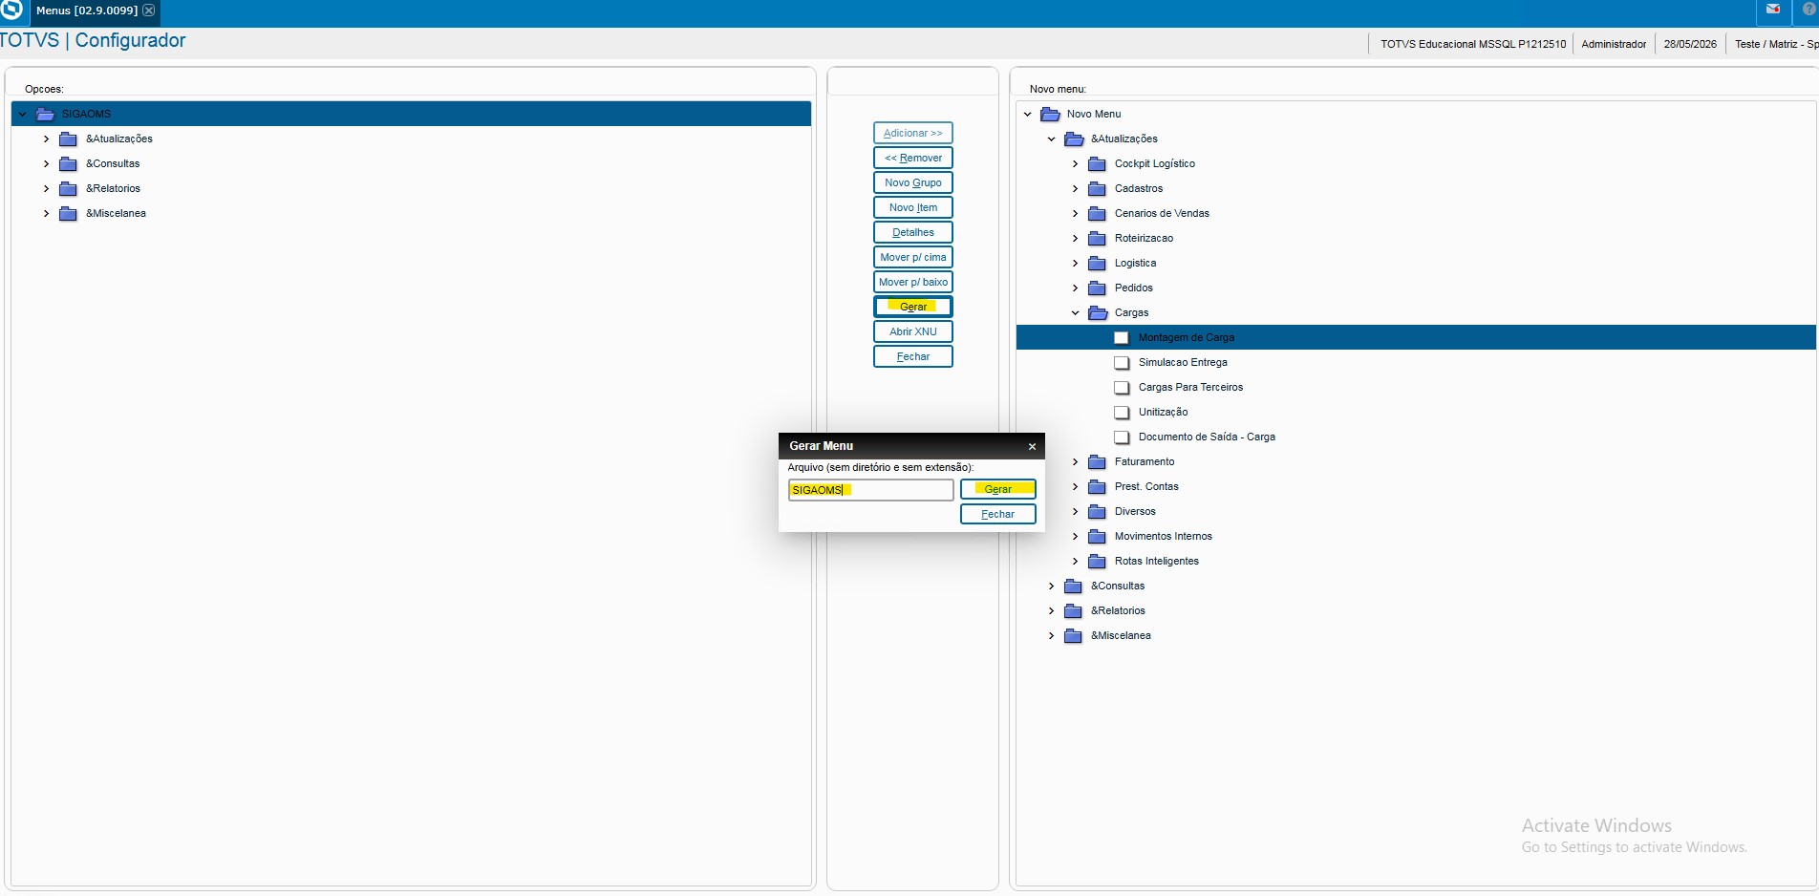Click Mover p/ baixo button
1819x896 pixels.
click(x=913, y=282)
